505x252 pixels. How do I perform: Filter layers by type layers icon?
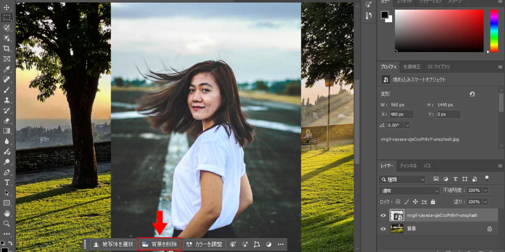pos(455,179)
